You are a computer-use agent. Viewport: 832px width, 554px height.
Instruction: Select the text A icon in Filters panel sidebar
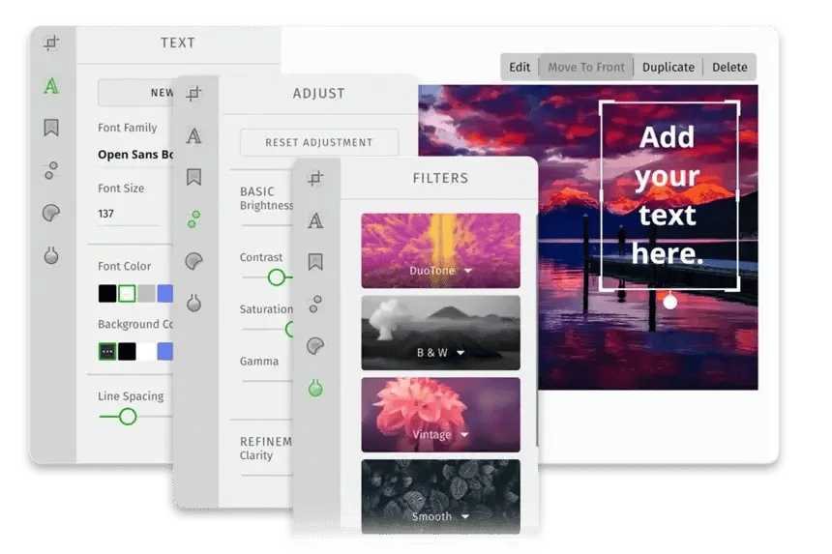[315, 220]
